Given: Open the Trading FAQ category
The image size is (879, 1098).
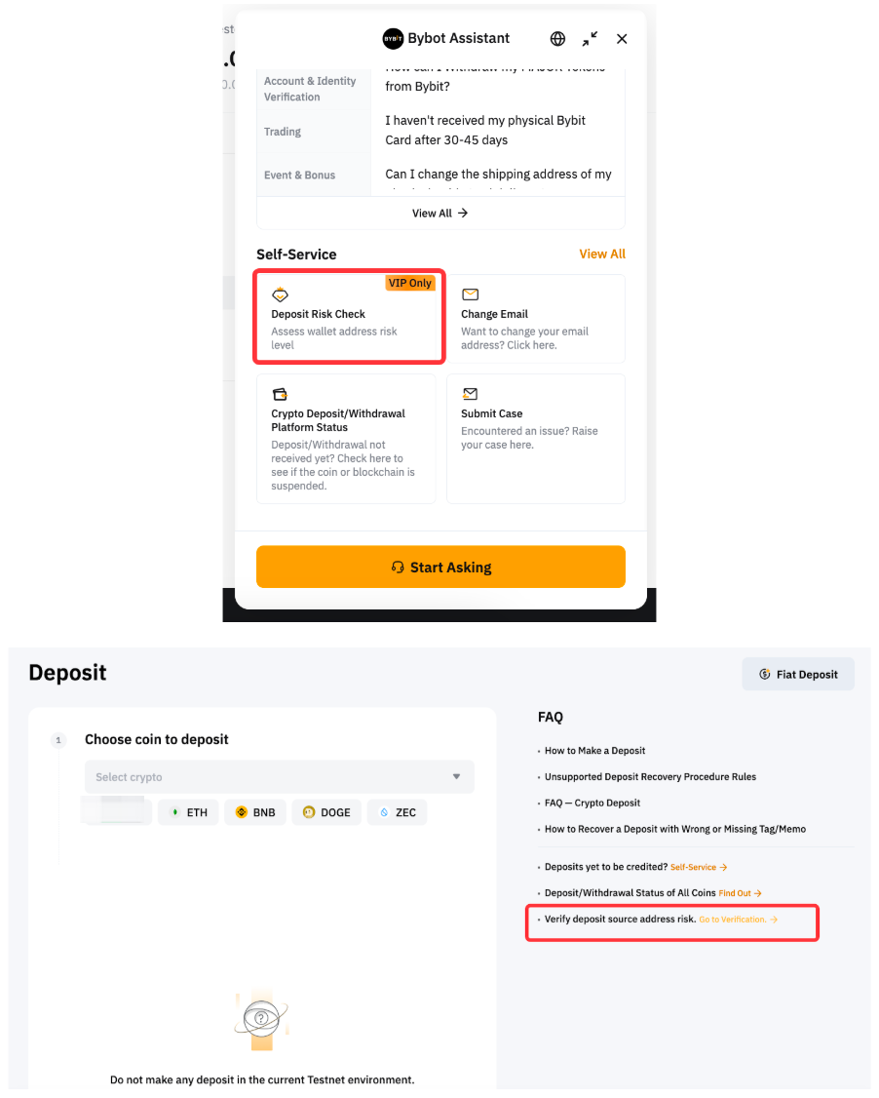Looking at the screenshot, I should click(283, 132).
